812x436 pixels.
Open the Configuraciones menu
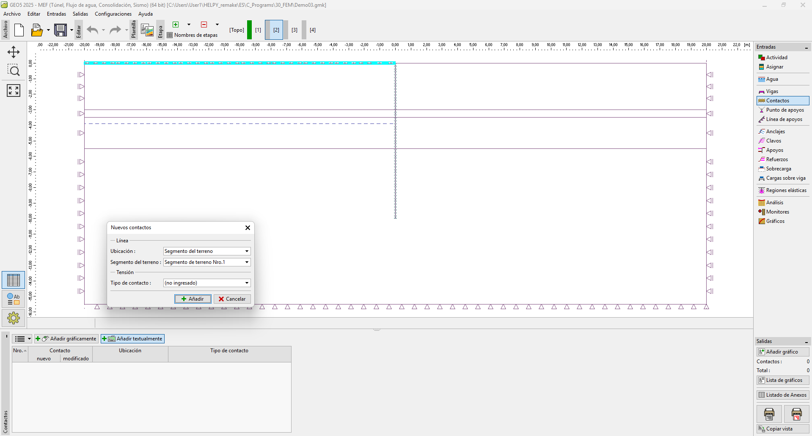113,14
